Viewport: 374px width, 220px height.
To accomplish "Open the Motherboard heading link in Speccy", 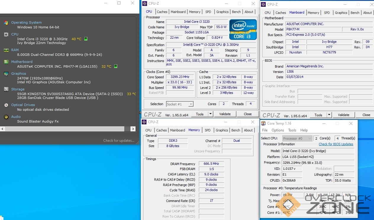I will (22, 62).
